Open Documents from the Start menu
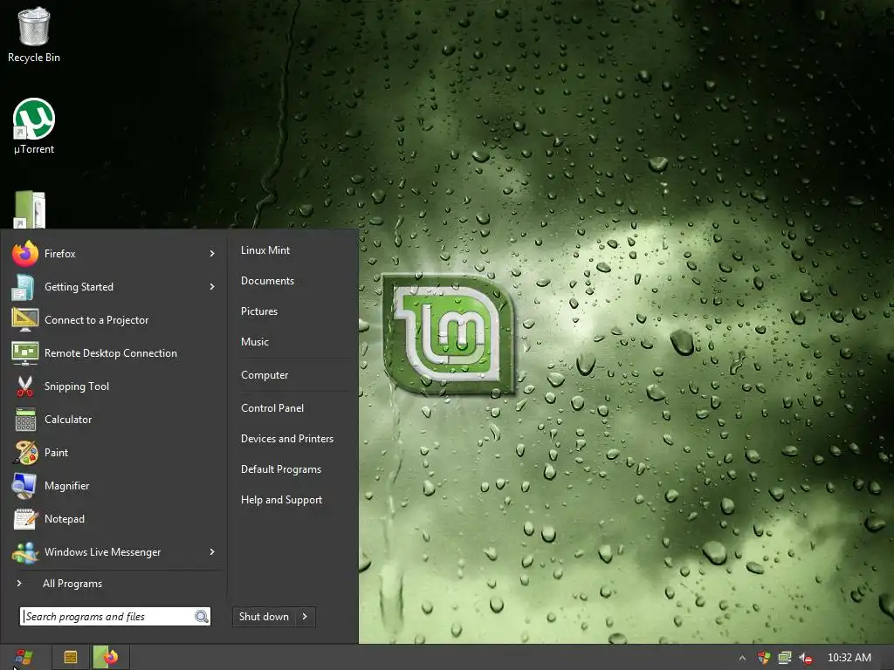The width and height of the screenshot is (894, 670). coord(267,281)
